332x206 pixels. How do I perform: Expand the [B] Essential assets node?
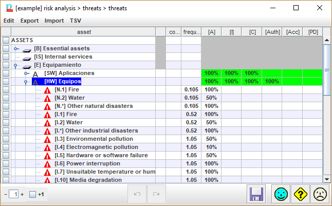16,48
